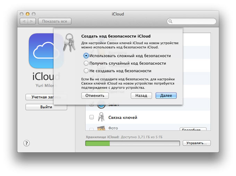Click the Далее button
The height and width of the screenshot is (176, 236).
click(x=166, y=96)
